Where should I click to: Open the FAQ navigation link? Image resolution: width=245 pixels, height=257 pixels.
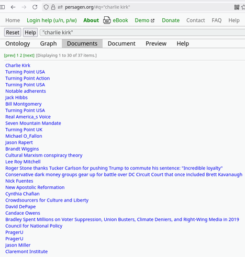tap(217, 20)
